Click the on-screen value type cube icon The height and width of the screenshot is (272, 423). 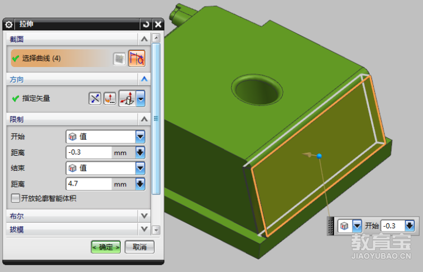coord(344,225)
